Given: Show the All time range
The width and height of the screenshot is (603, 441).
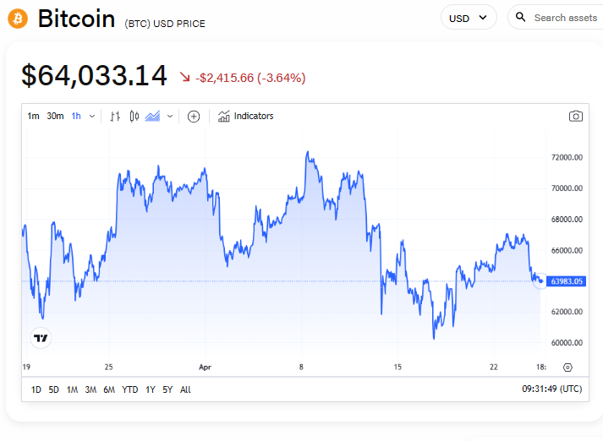Looking at the screenshot, I should [185, 389].
